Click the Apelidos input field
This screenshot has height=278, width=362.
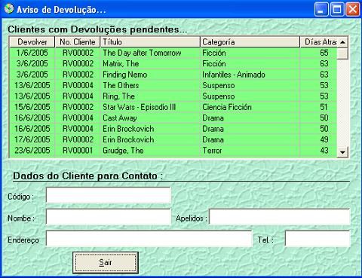(280, 217)
